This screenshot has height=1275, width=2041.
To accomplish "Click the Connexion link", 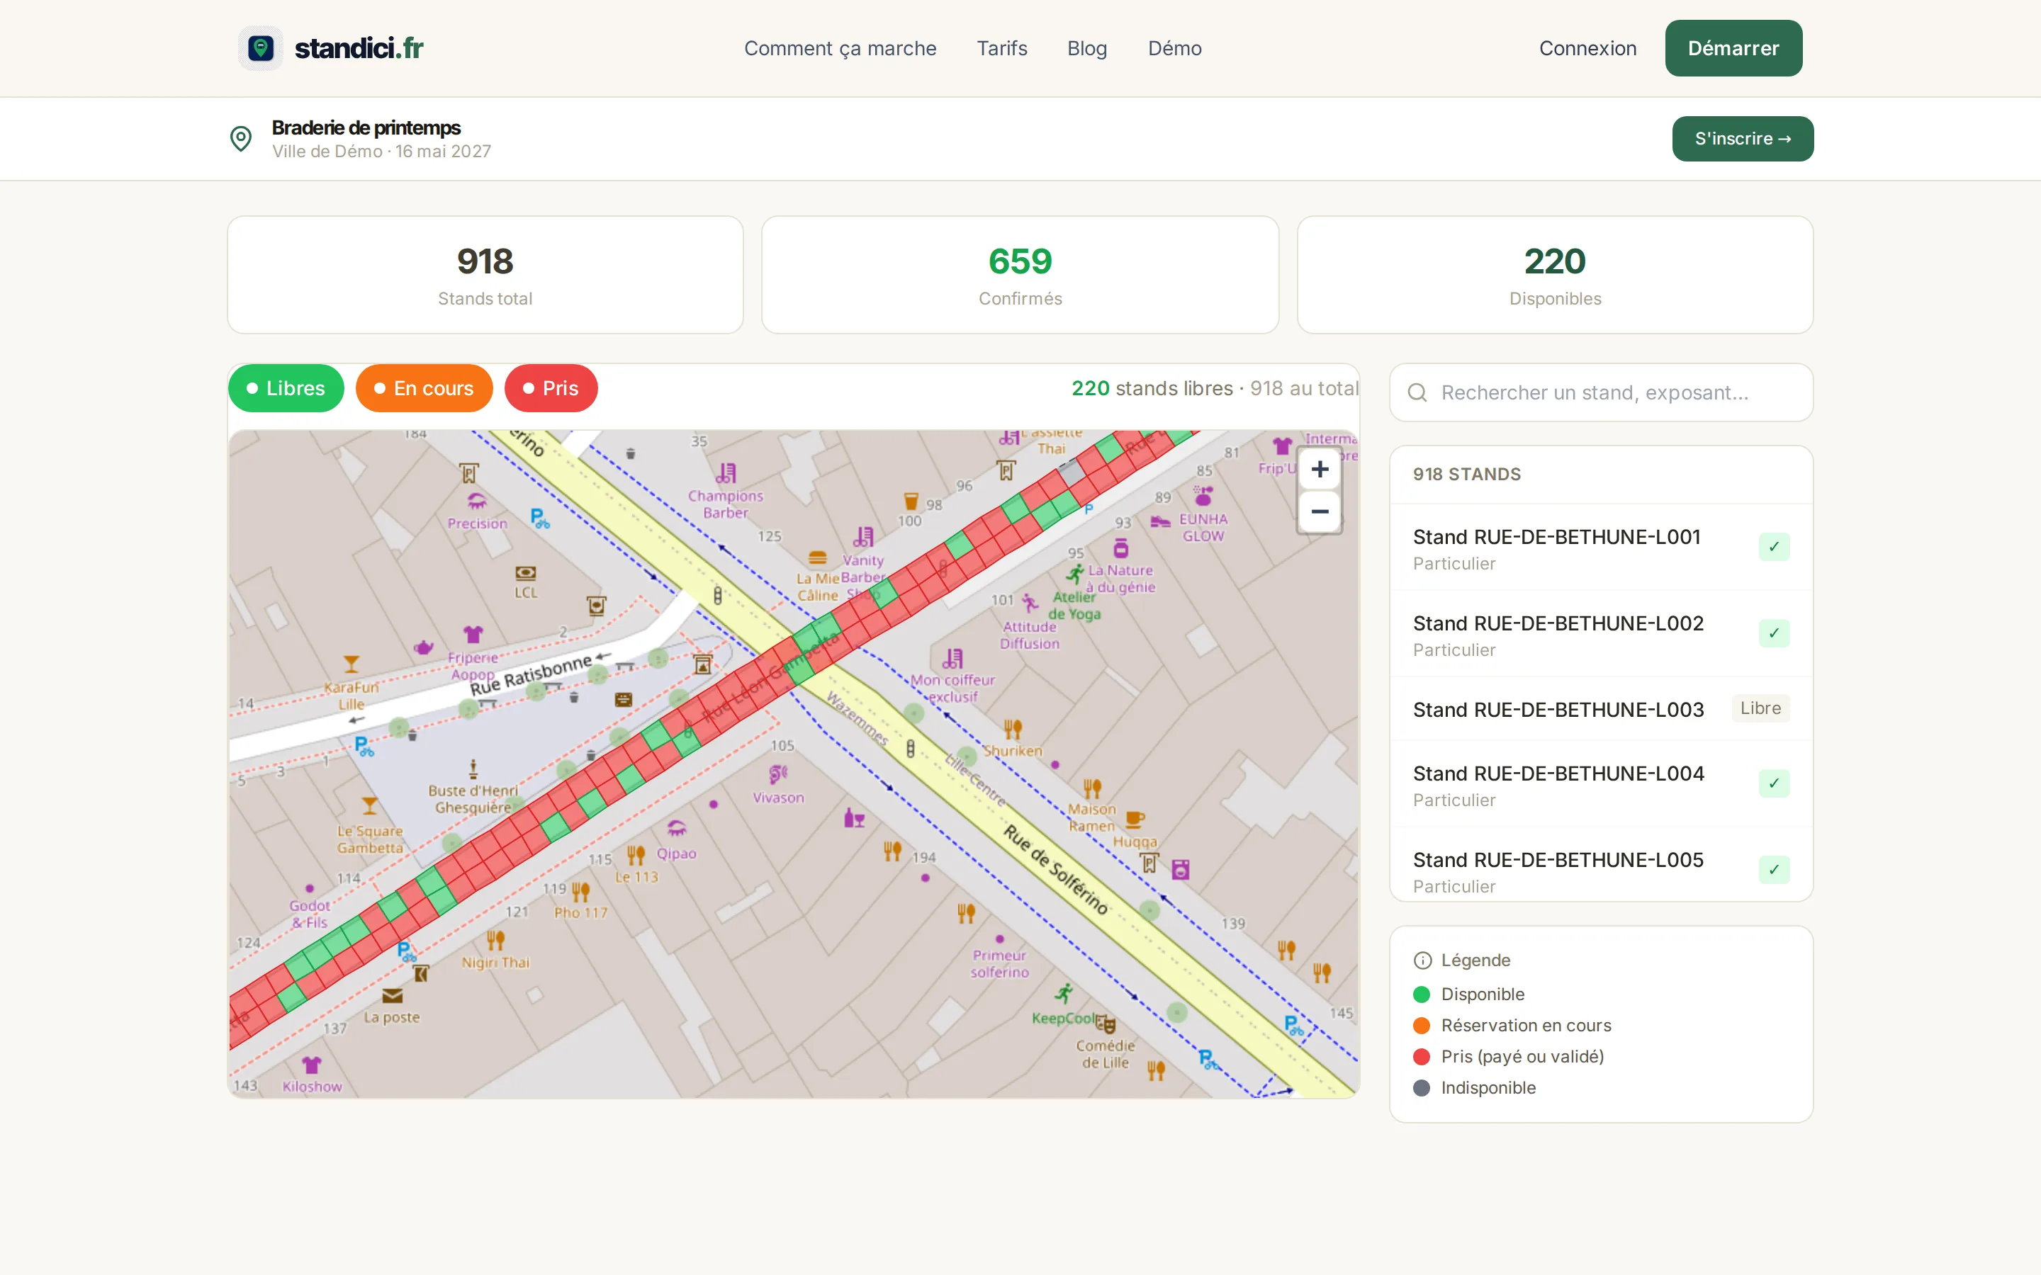I will tap(1587, 48).
